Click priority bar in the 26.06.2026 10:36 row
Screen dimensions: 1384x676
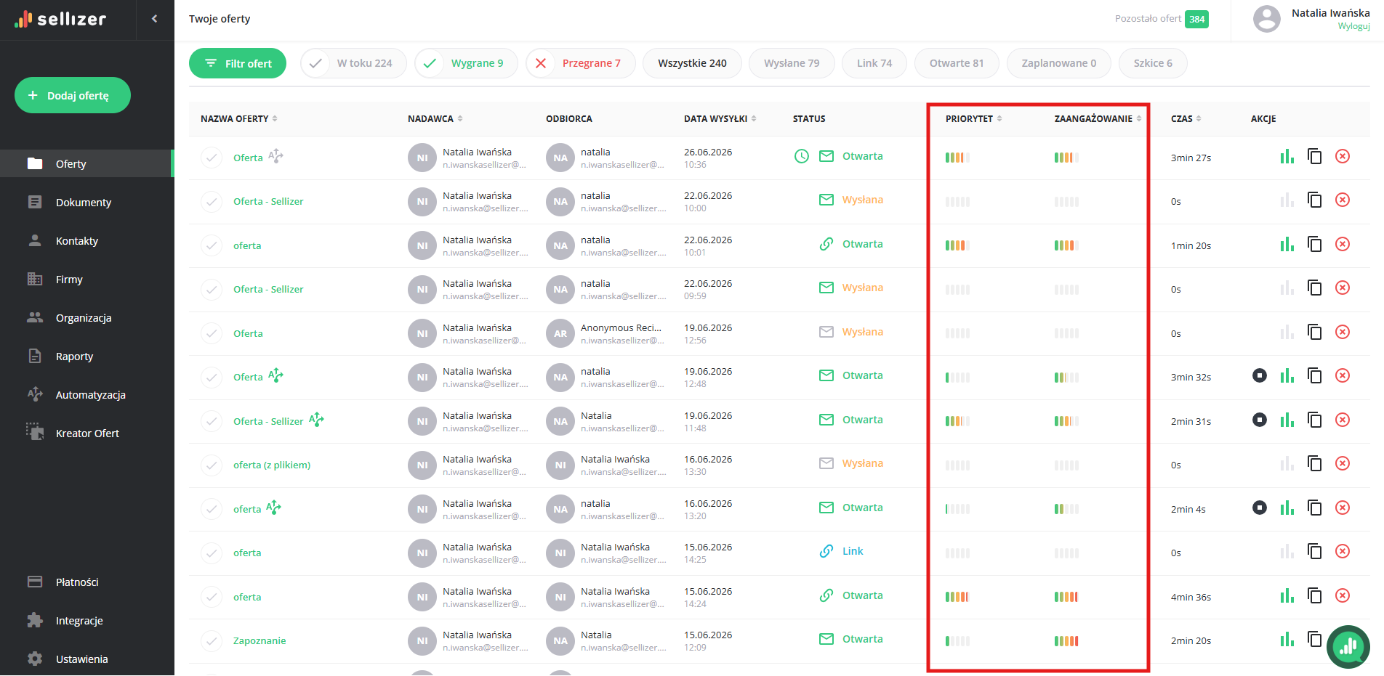tap(957, 158)
